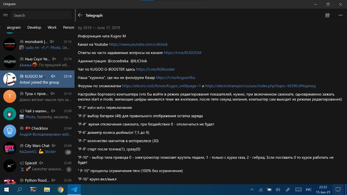Open the battery status tray icon

click(x=269, y=190)
